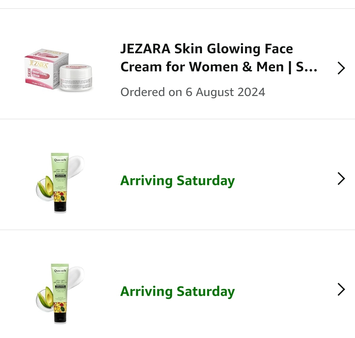Image resolution: width=355 pixels, height=338 pixels.
Task: Tap the white cream smear in upper sunscreen thumbnail
Action: [x=76, y=164]
